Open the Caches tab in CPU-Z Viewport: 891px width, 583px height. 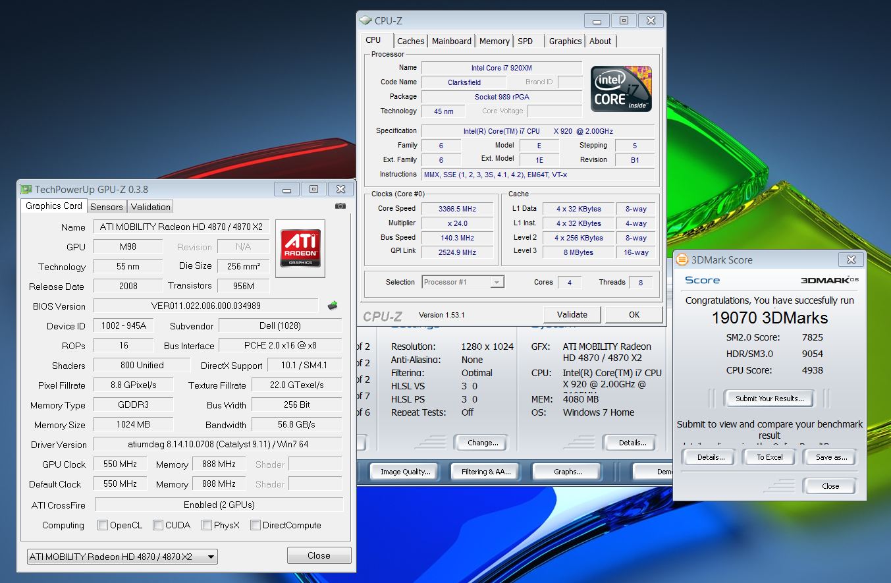(411, 41)
